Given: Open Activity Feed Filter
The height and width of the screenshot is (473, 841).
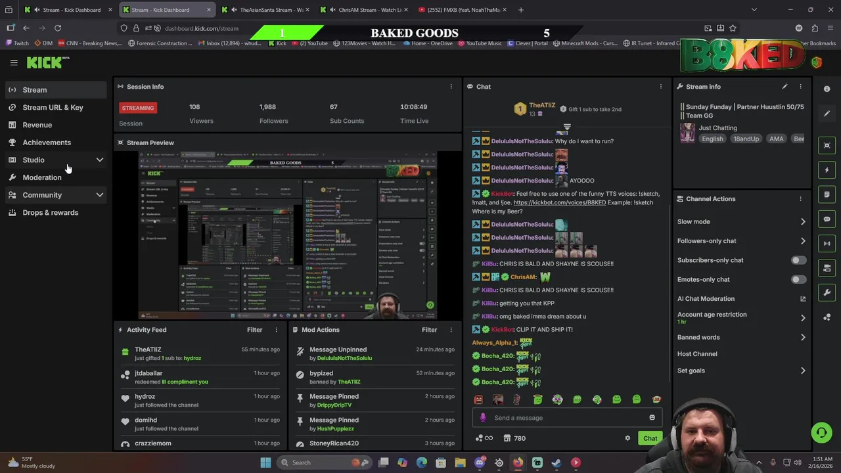Looking at the screenshot, I should 254,330.
